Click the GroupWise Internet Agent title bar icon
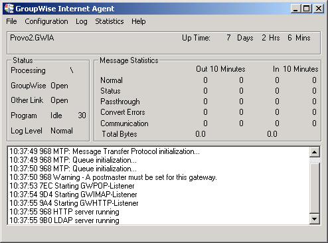Screen dimensions: 328x243 click(x=9, y=9)
